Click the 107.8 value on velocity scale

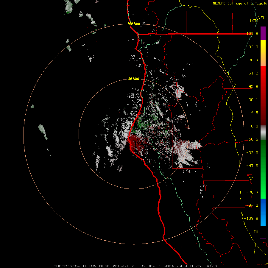click(252, 33)
